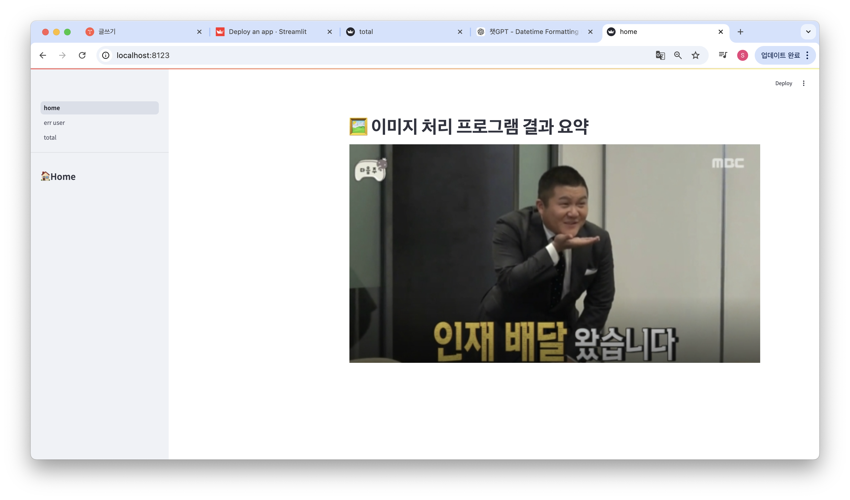The height and width of the screenshot is (500, 850).
Task: Open the zoom magnifier icon
Action: (678, 55)
